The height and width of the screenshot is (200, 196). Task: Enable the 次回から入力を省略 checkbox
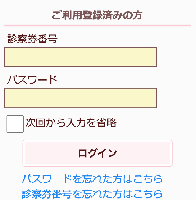point(15,124)
